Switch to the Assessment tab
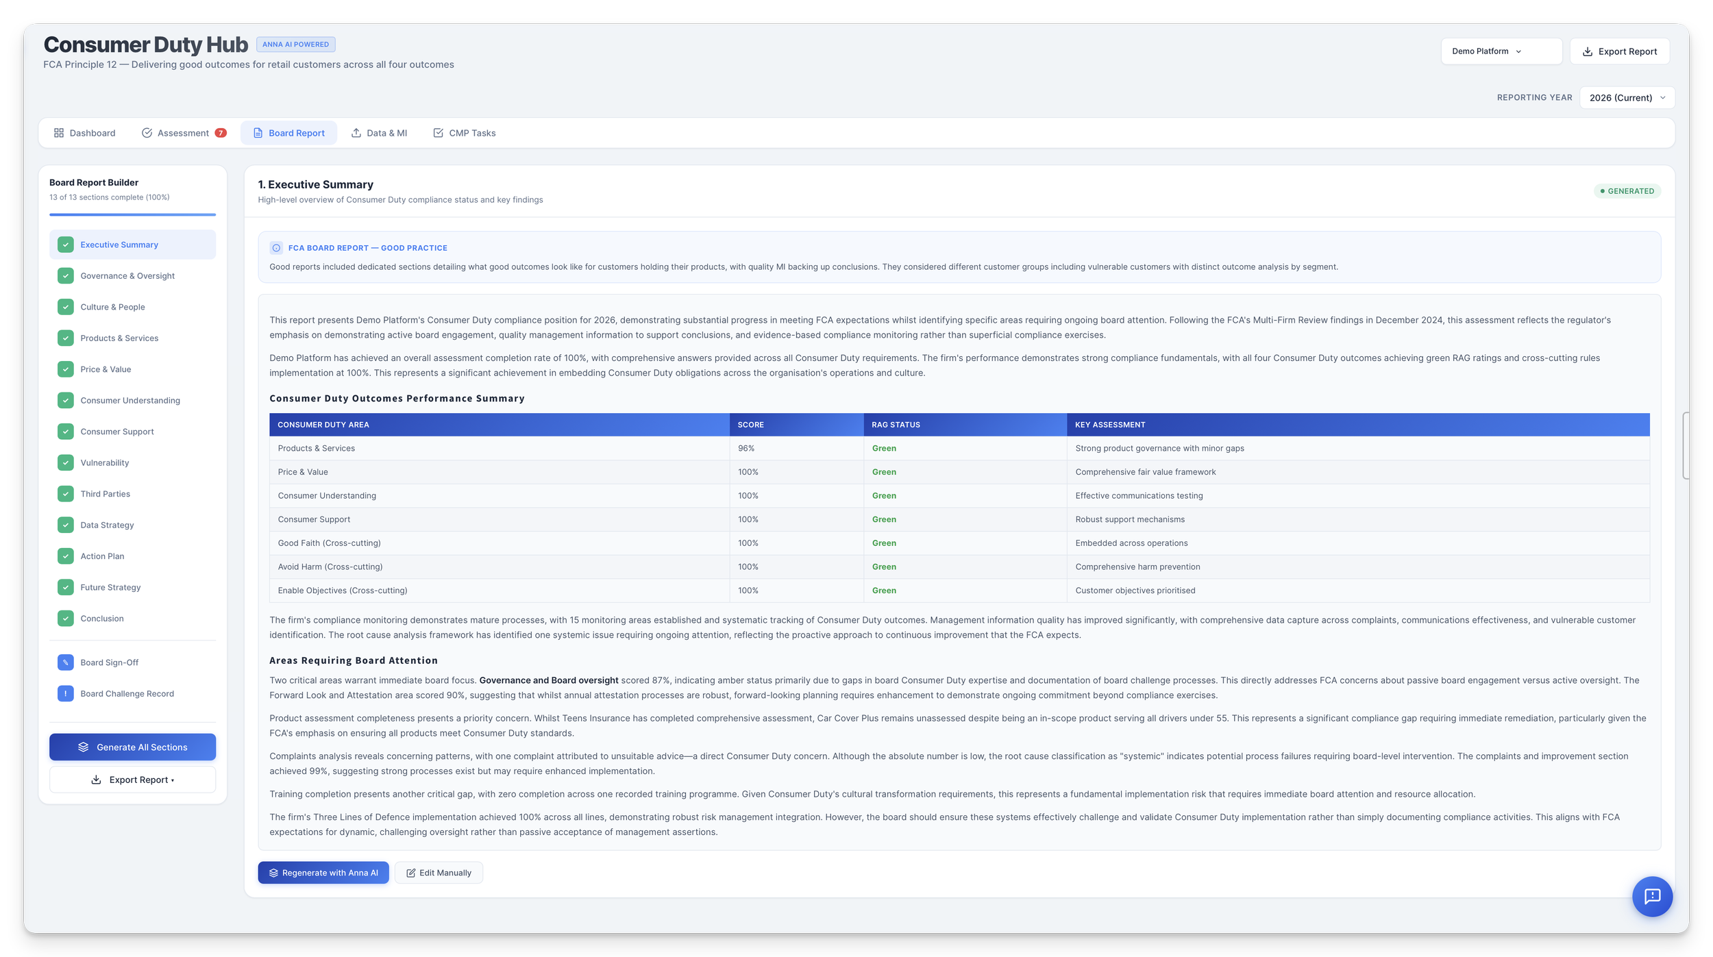1713x957 pixels. [183, 133]
